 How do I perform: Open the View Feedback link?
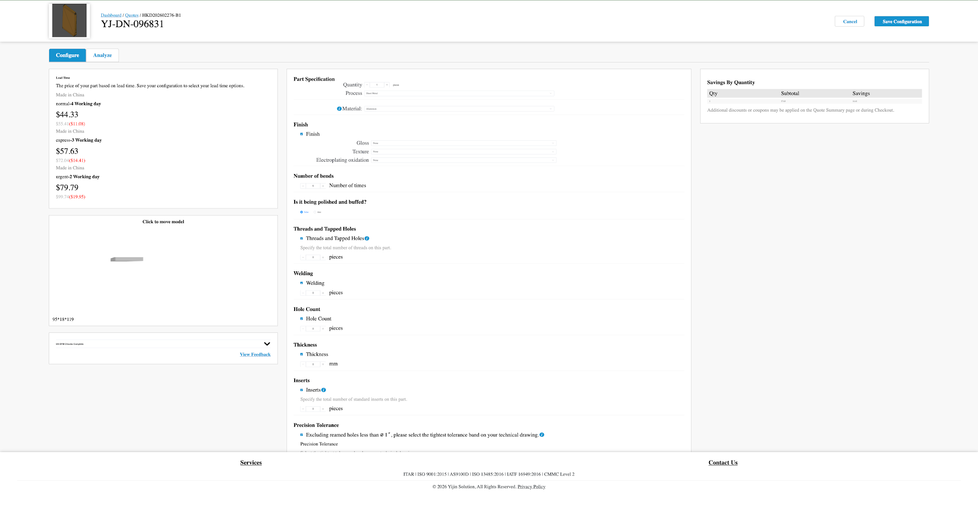(255, 354)
